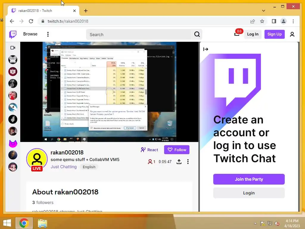Collapse the chat panel with arrow icon

click(x=206, y=49)
